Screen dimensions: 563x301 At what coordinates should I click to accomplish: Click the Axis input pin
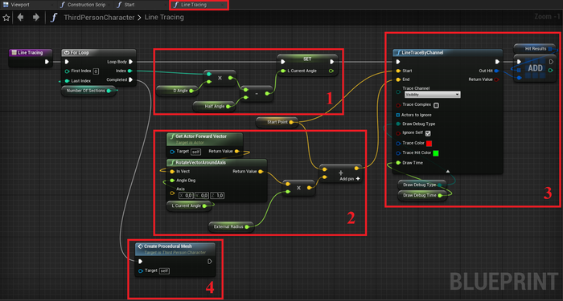coord(172,193)
